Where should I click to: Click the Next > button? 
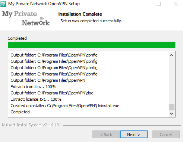134,135
